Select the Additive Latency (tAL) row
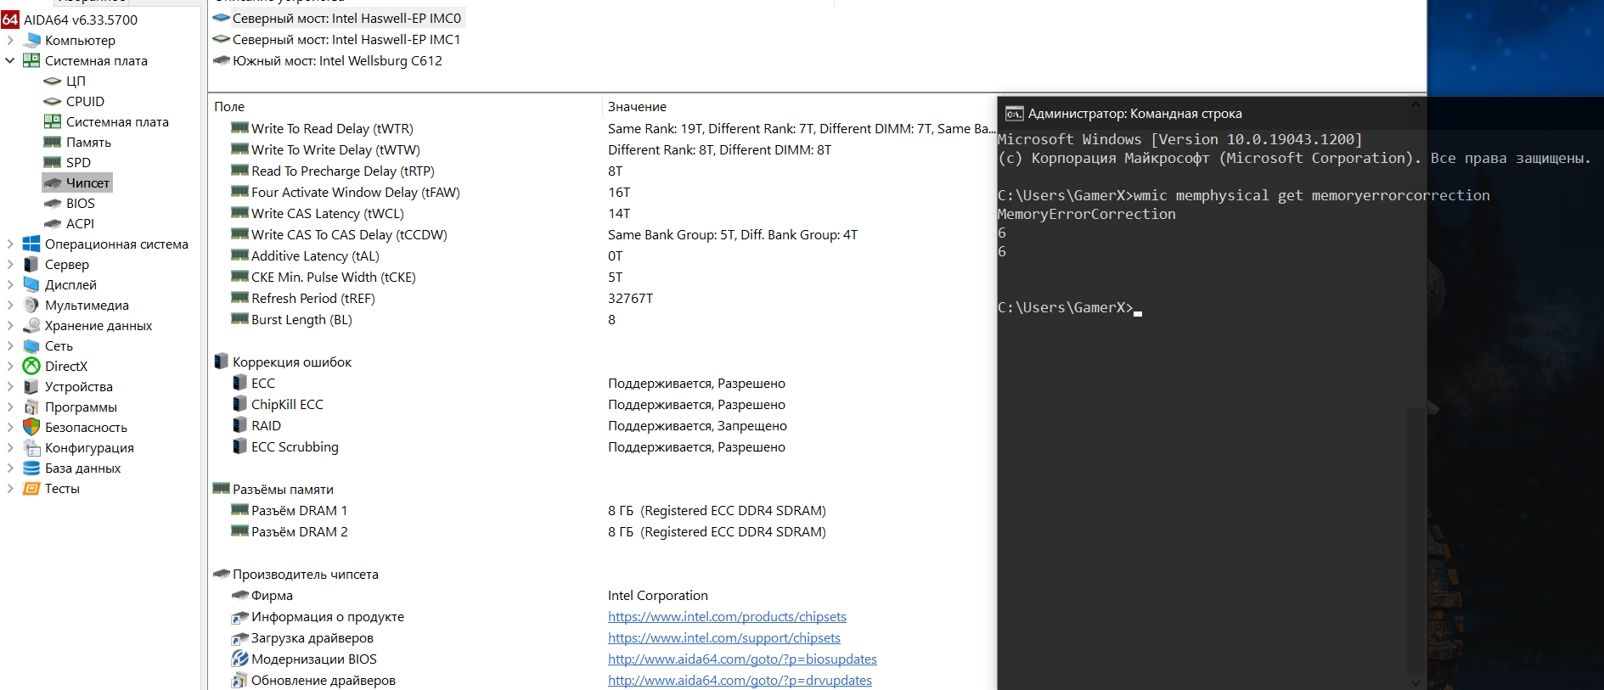The height and width of the screenshot is (690, 1604). coord(603,255)
